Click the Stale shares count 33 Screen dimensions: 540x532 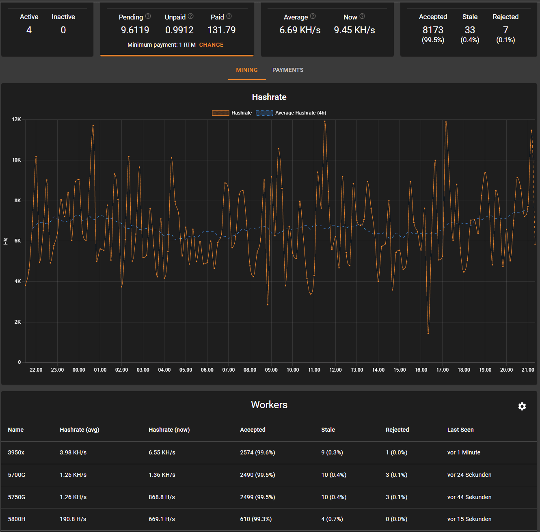coord(470,30)
